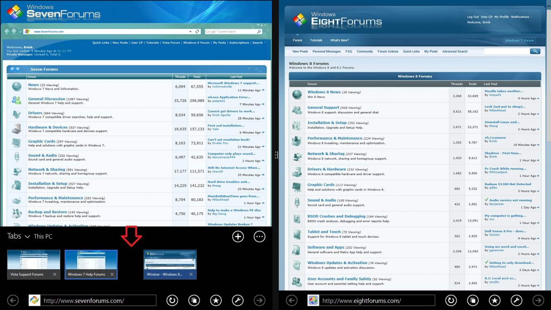Click the Graphic Cards forum icon on EightForums
Screen dimensions: 551x310
tap(296, 188)
